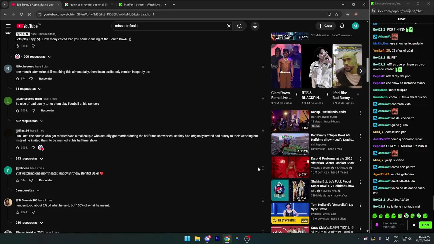The height and width of the screenshot is (244, 434).
Task: Like the @LynnSpence-m1m football comment
Action: [x=18, y=111]
